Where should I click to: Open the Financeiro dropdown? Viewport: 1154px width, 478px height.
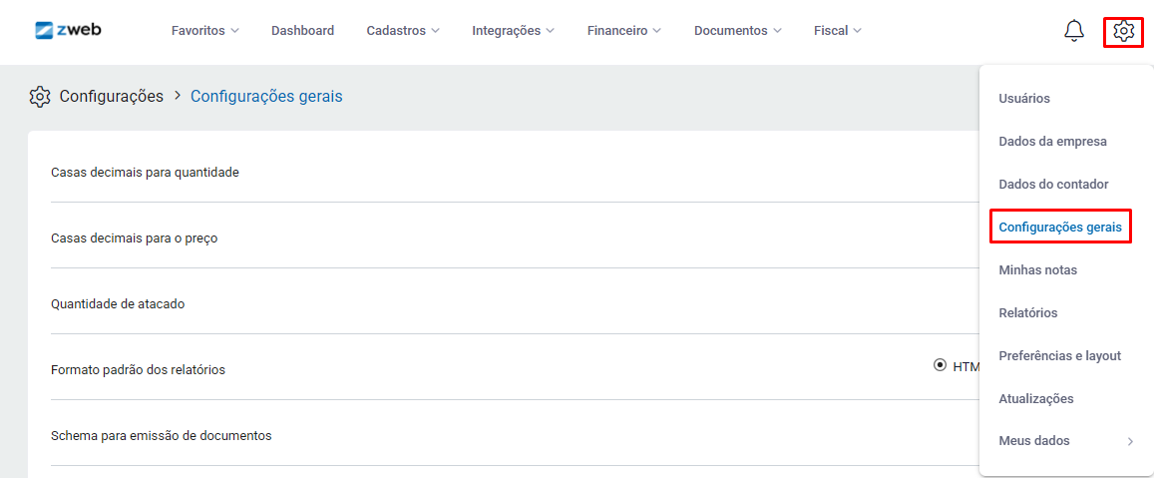[x=623, y=31]
